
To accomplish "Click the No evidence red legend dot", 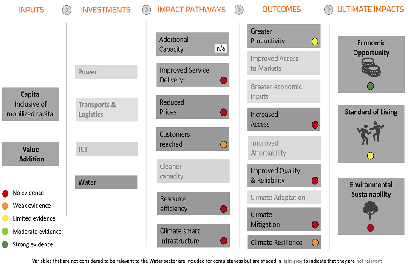I will (5, 193).
